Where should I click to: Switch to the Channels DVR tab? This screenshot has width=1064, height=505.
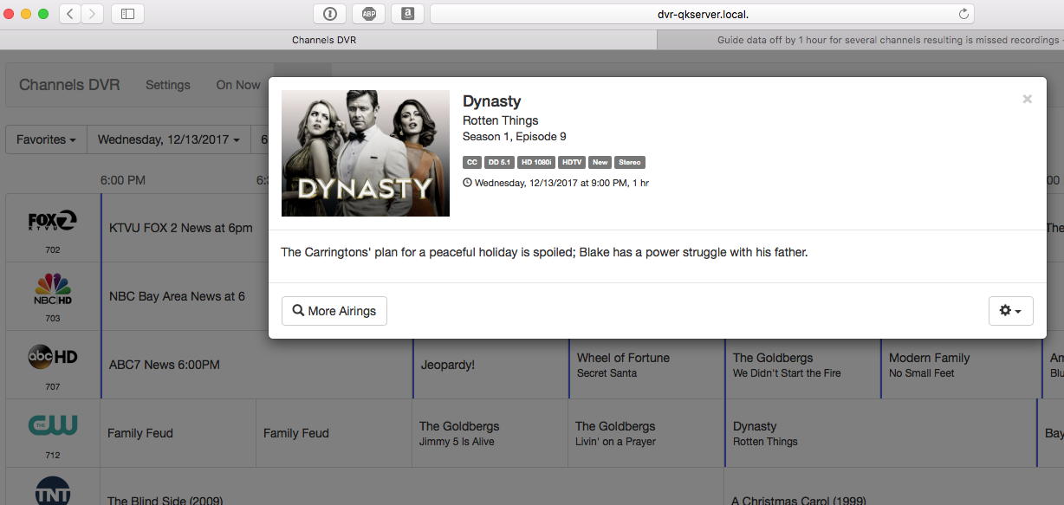324,40
